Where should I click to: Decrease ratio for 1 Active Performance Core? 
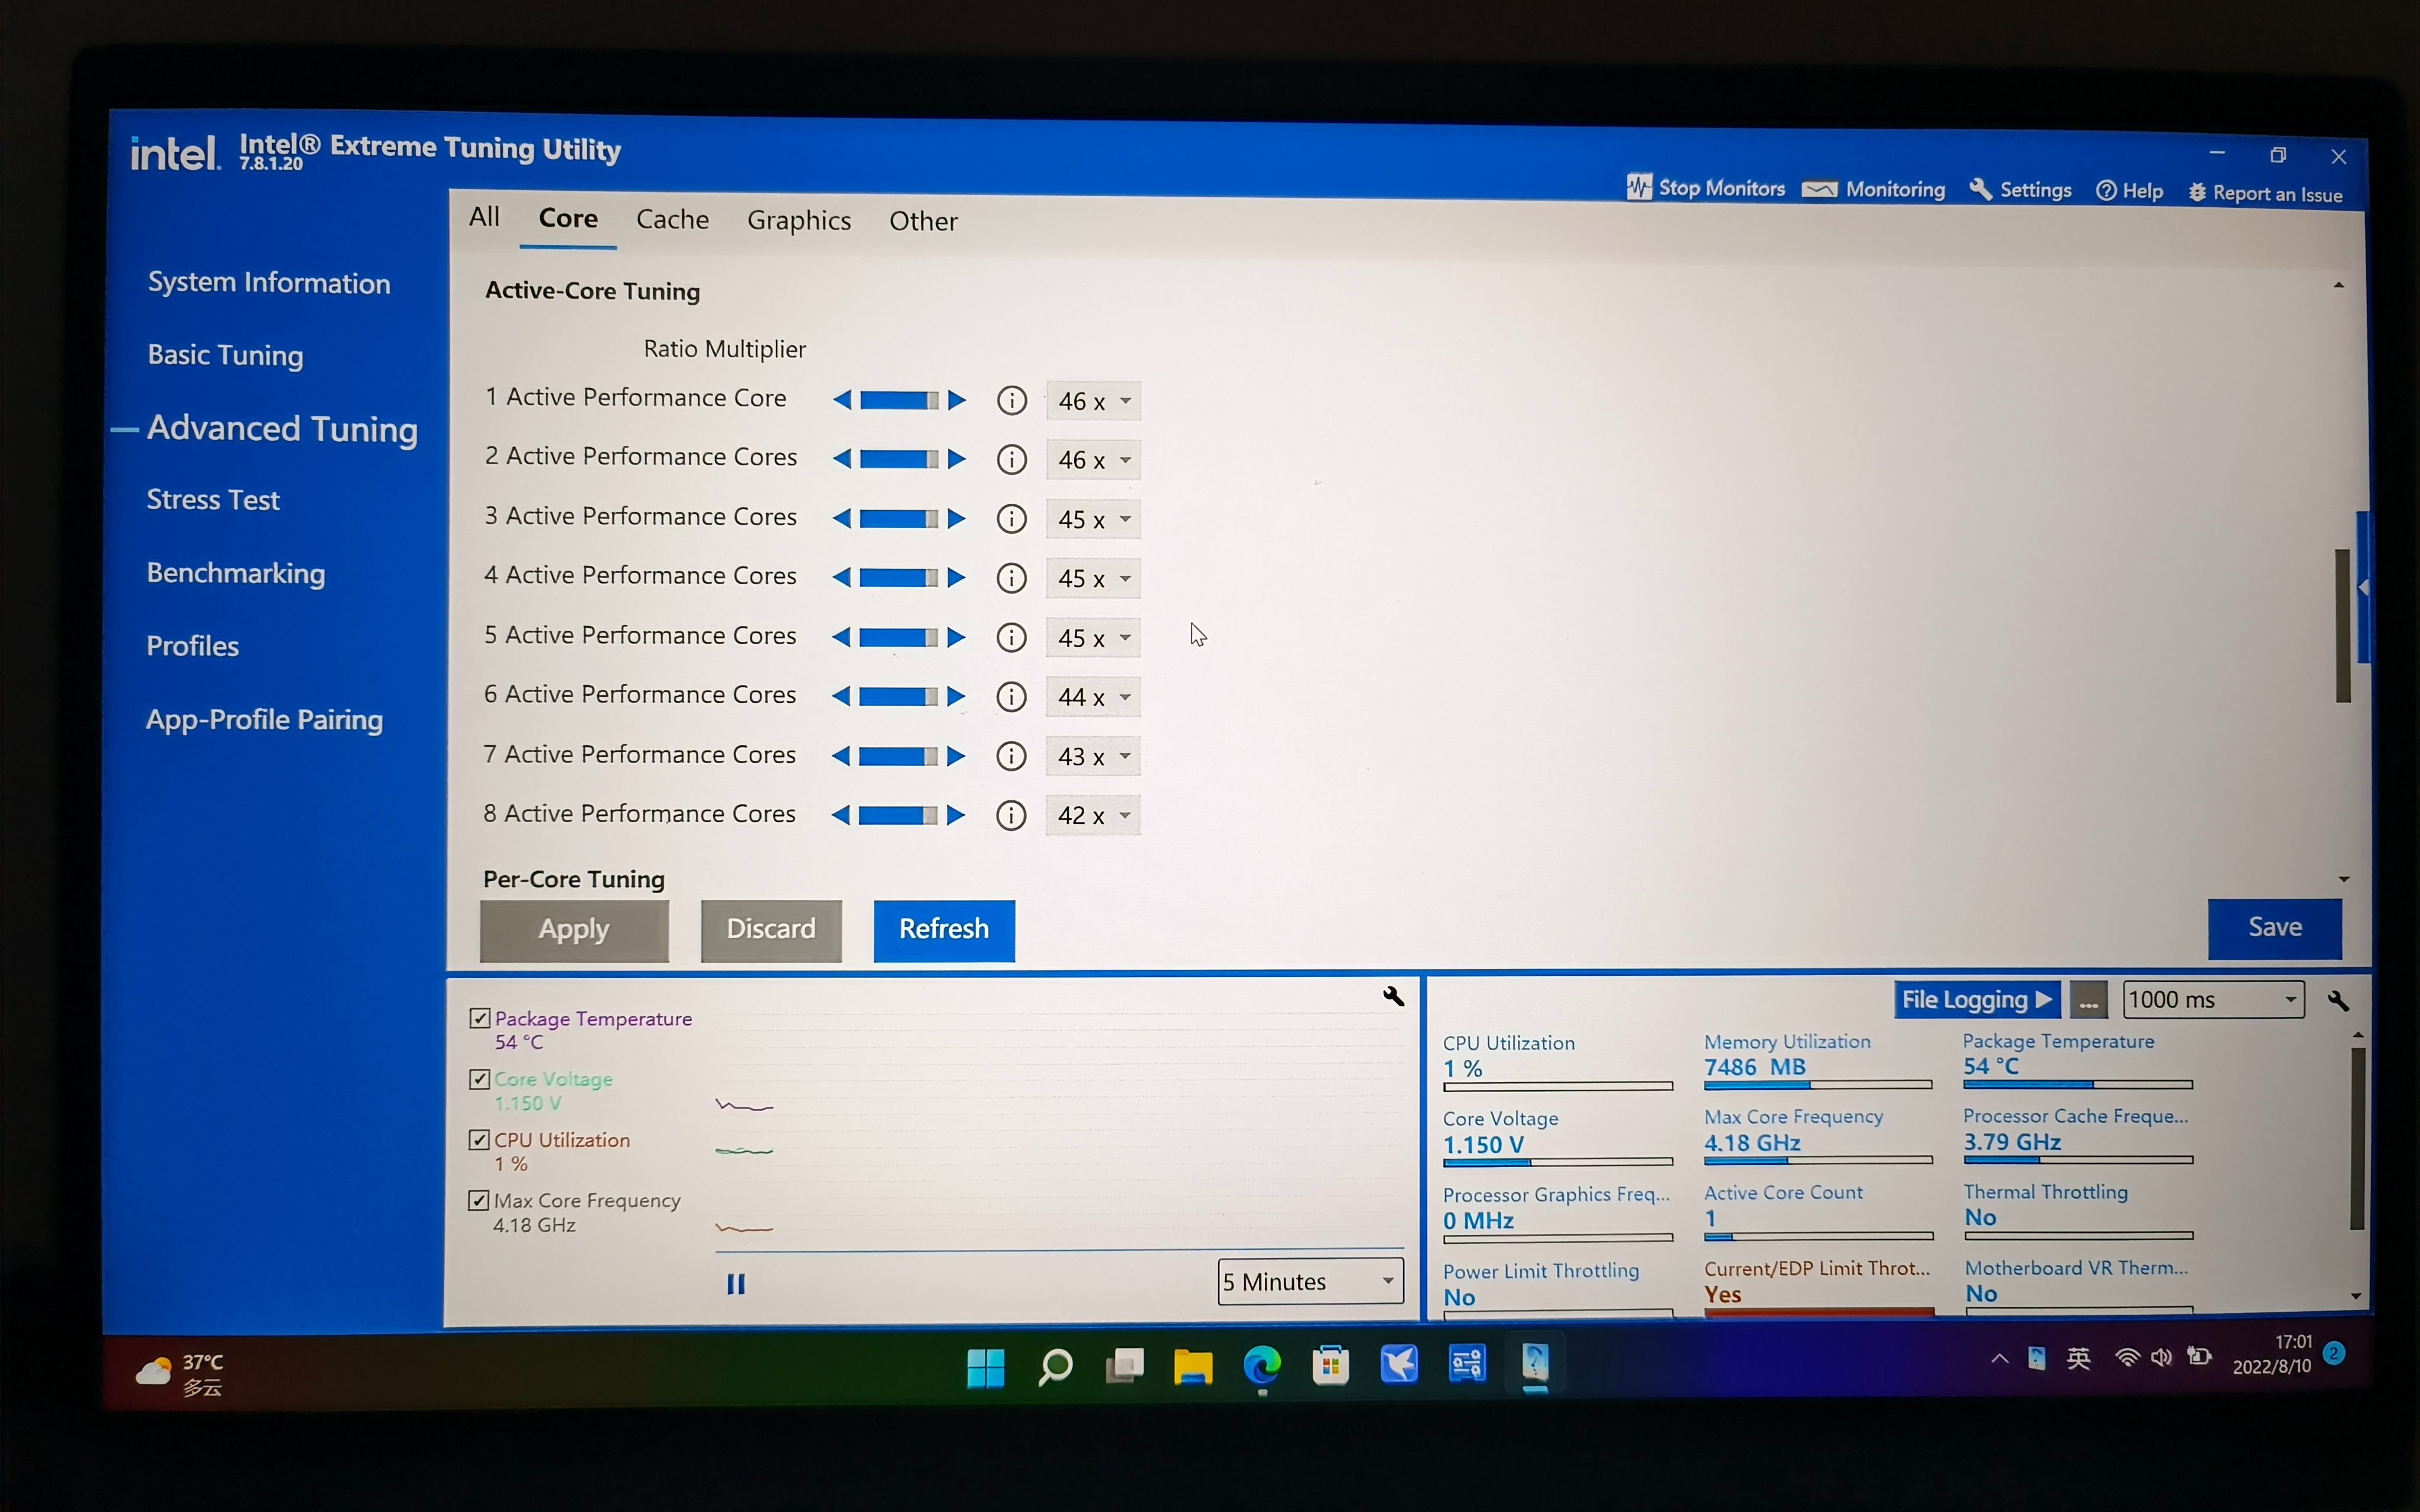(842, 400)
